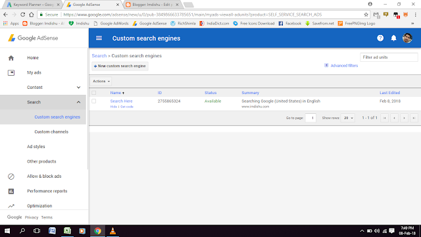Viewport: 421px width, 237px height.
Task: Open VLC media player from taskbar
Action: click(112, 231)
